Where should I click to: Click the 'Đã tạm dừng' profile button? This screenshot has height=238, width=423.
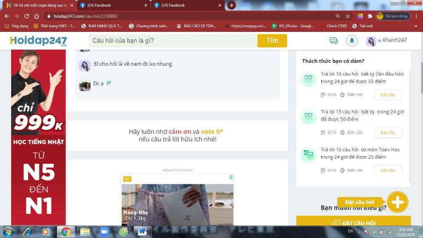[x=393, y=16]
